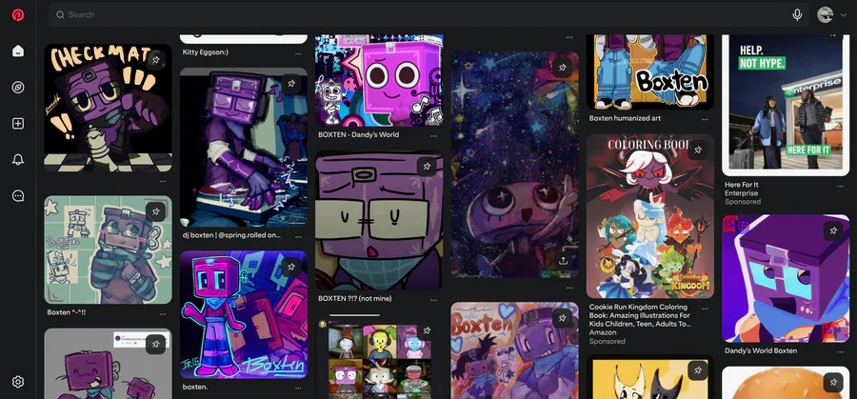Click the 'Dandy's World Boxten' title
This screenshot has height=399, width=857.
click(x=761, y=350)
